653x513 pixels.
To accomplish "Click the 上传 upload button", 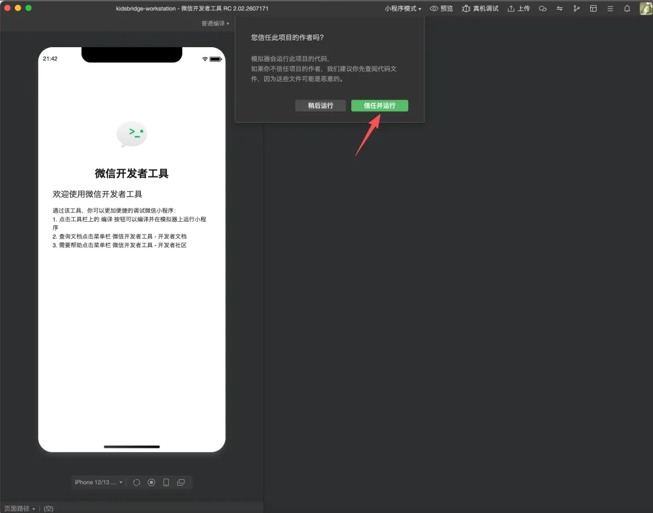I will pos(519,8).
